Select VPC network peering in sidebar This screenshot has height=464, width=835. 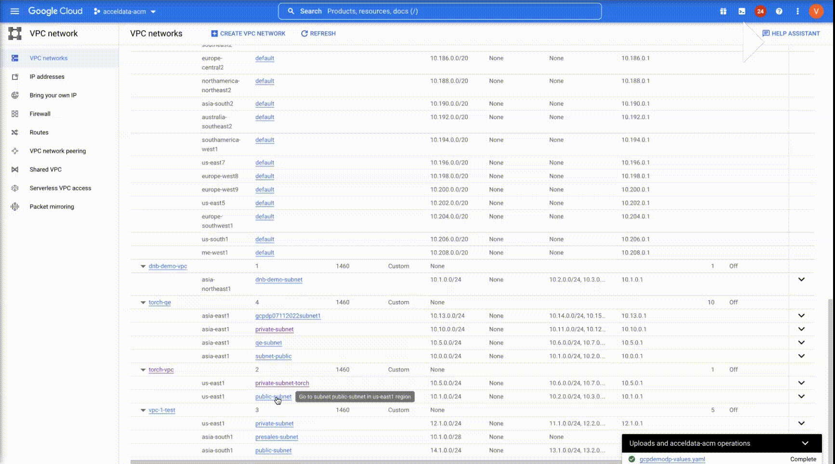click(x=59, y=151)
